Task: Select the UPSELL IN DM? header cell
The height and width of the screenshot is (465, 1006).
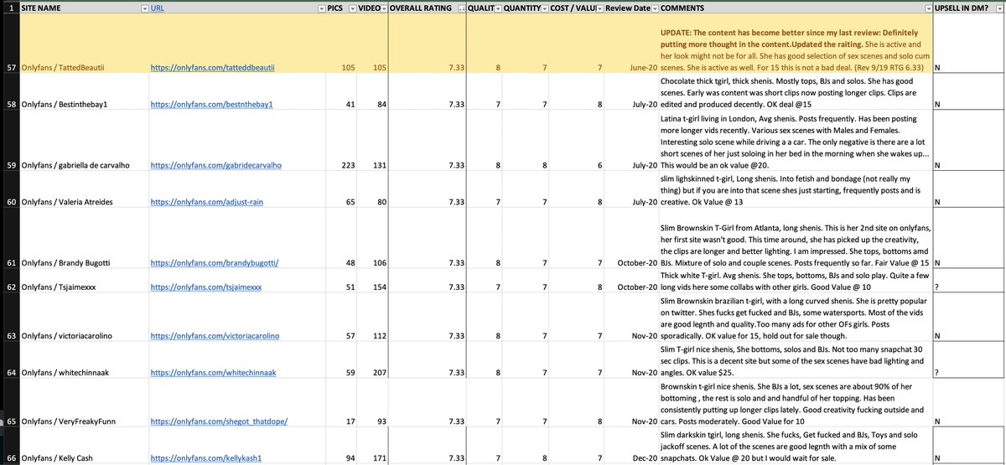Action: 969,8
